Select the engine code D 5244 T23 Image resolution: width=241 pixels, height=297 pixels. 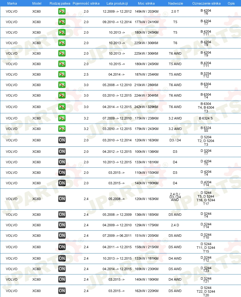(x=206, y=269)
